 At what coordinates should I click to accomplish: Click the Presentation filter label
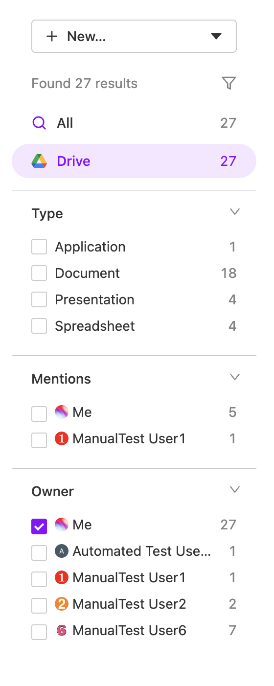coord(94,299)
